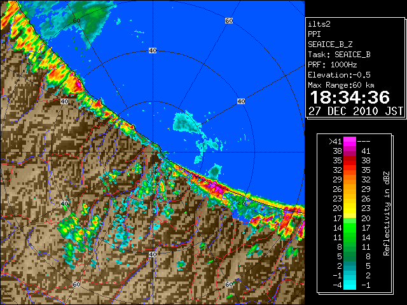This screenshot has height=305, width=407.
Task: Click the '-4' legend label
Action: (x=337, y=285)
